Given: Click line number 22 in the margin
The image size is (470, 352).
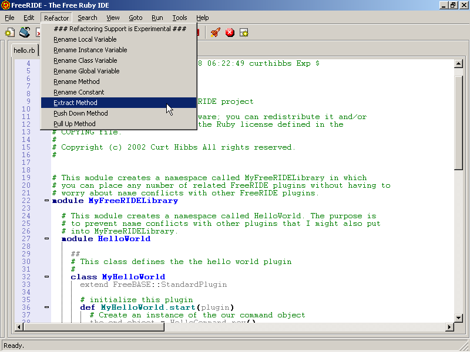Looking at the screenshot, I should coord(26,201).
